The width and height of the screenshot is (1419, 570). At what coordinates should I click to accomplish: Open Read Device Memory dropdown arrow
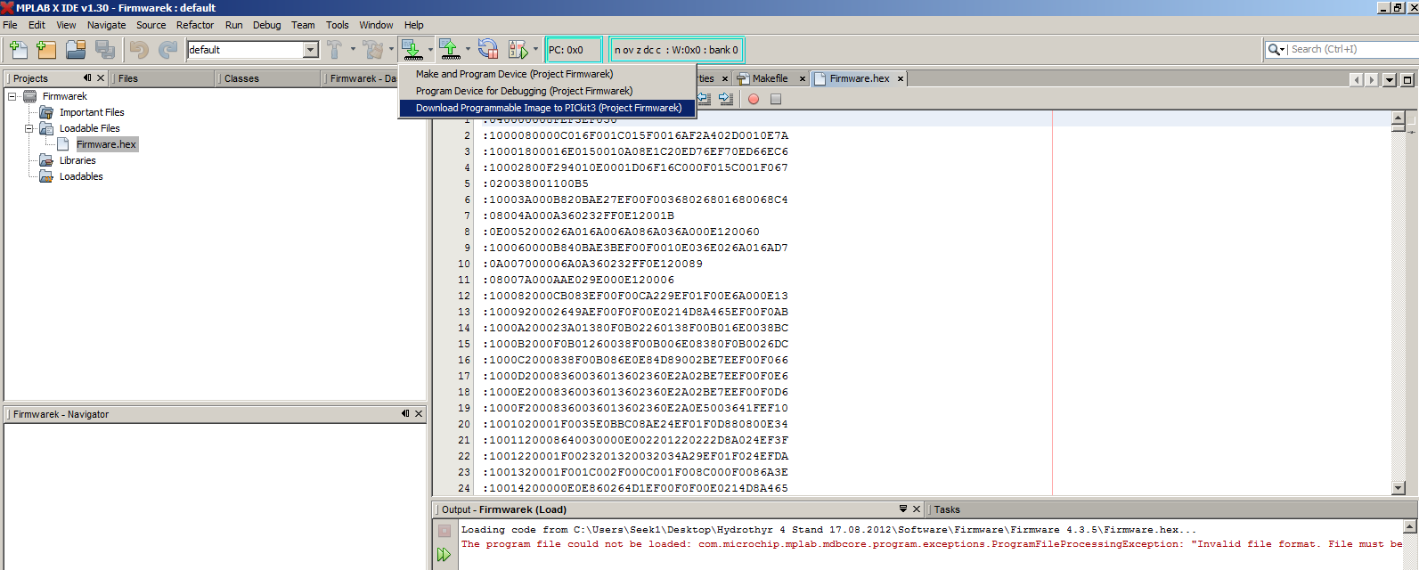coord(468,50)
